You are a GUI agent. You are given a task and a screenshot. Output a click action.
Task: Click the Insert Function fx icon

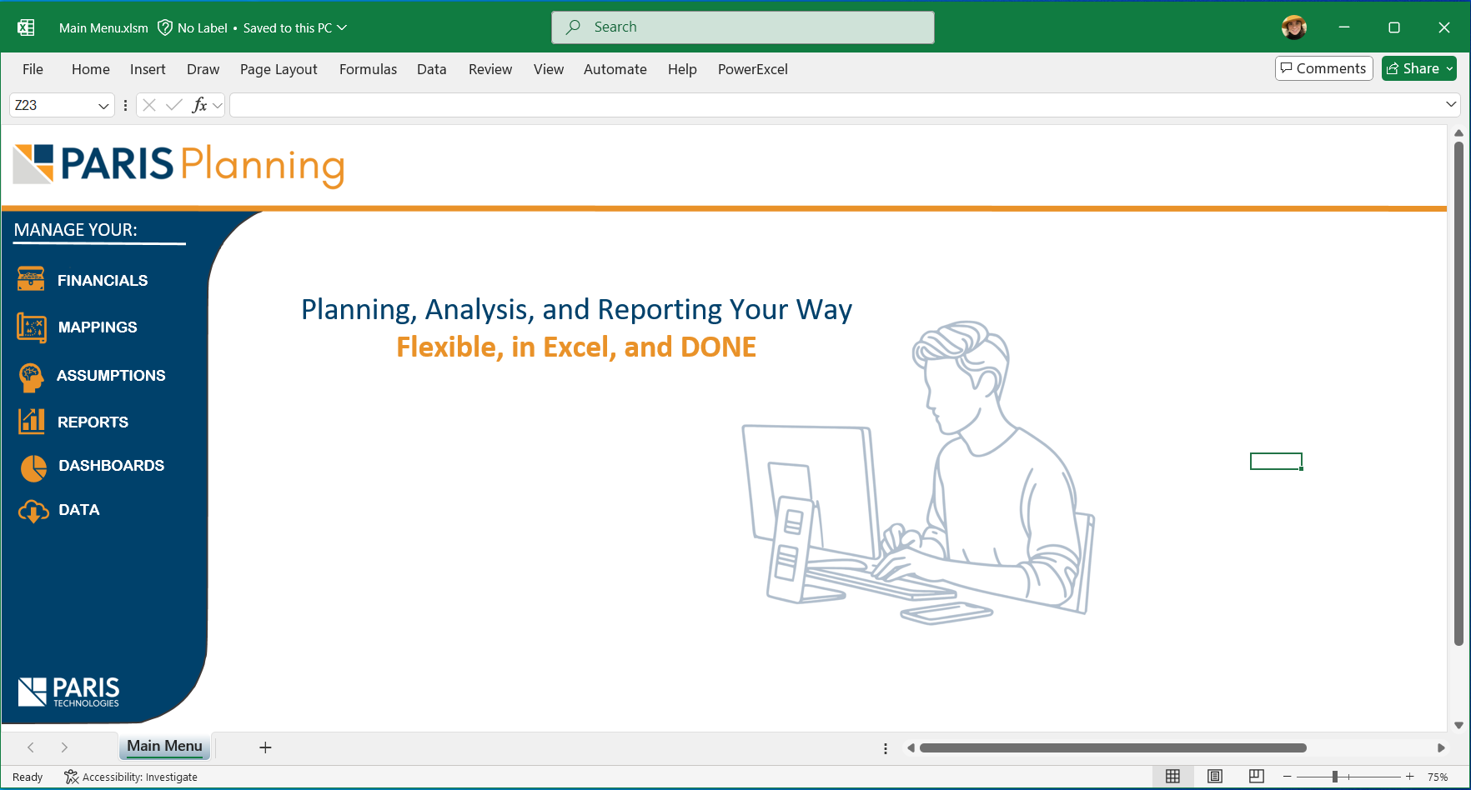199,105
